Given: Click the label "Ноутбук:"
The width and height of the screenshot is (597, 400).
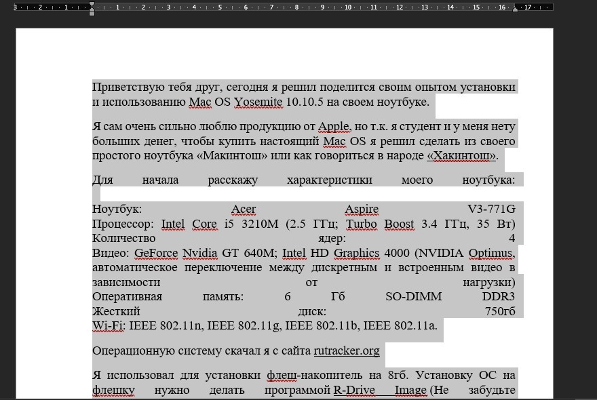Looking at the screenshot, I should pyautogui.click(x=117, y=209).
